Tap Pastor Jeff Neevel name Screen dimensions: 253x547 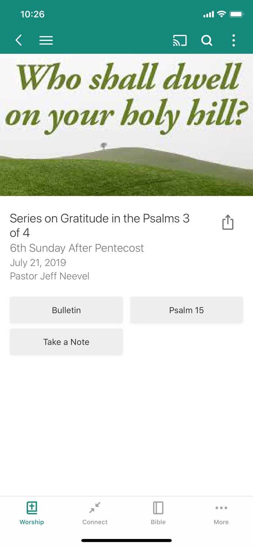50,276
